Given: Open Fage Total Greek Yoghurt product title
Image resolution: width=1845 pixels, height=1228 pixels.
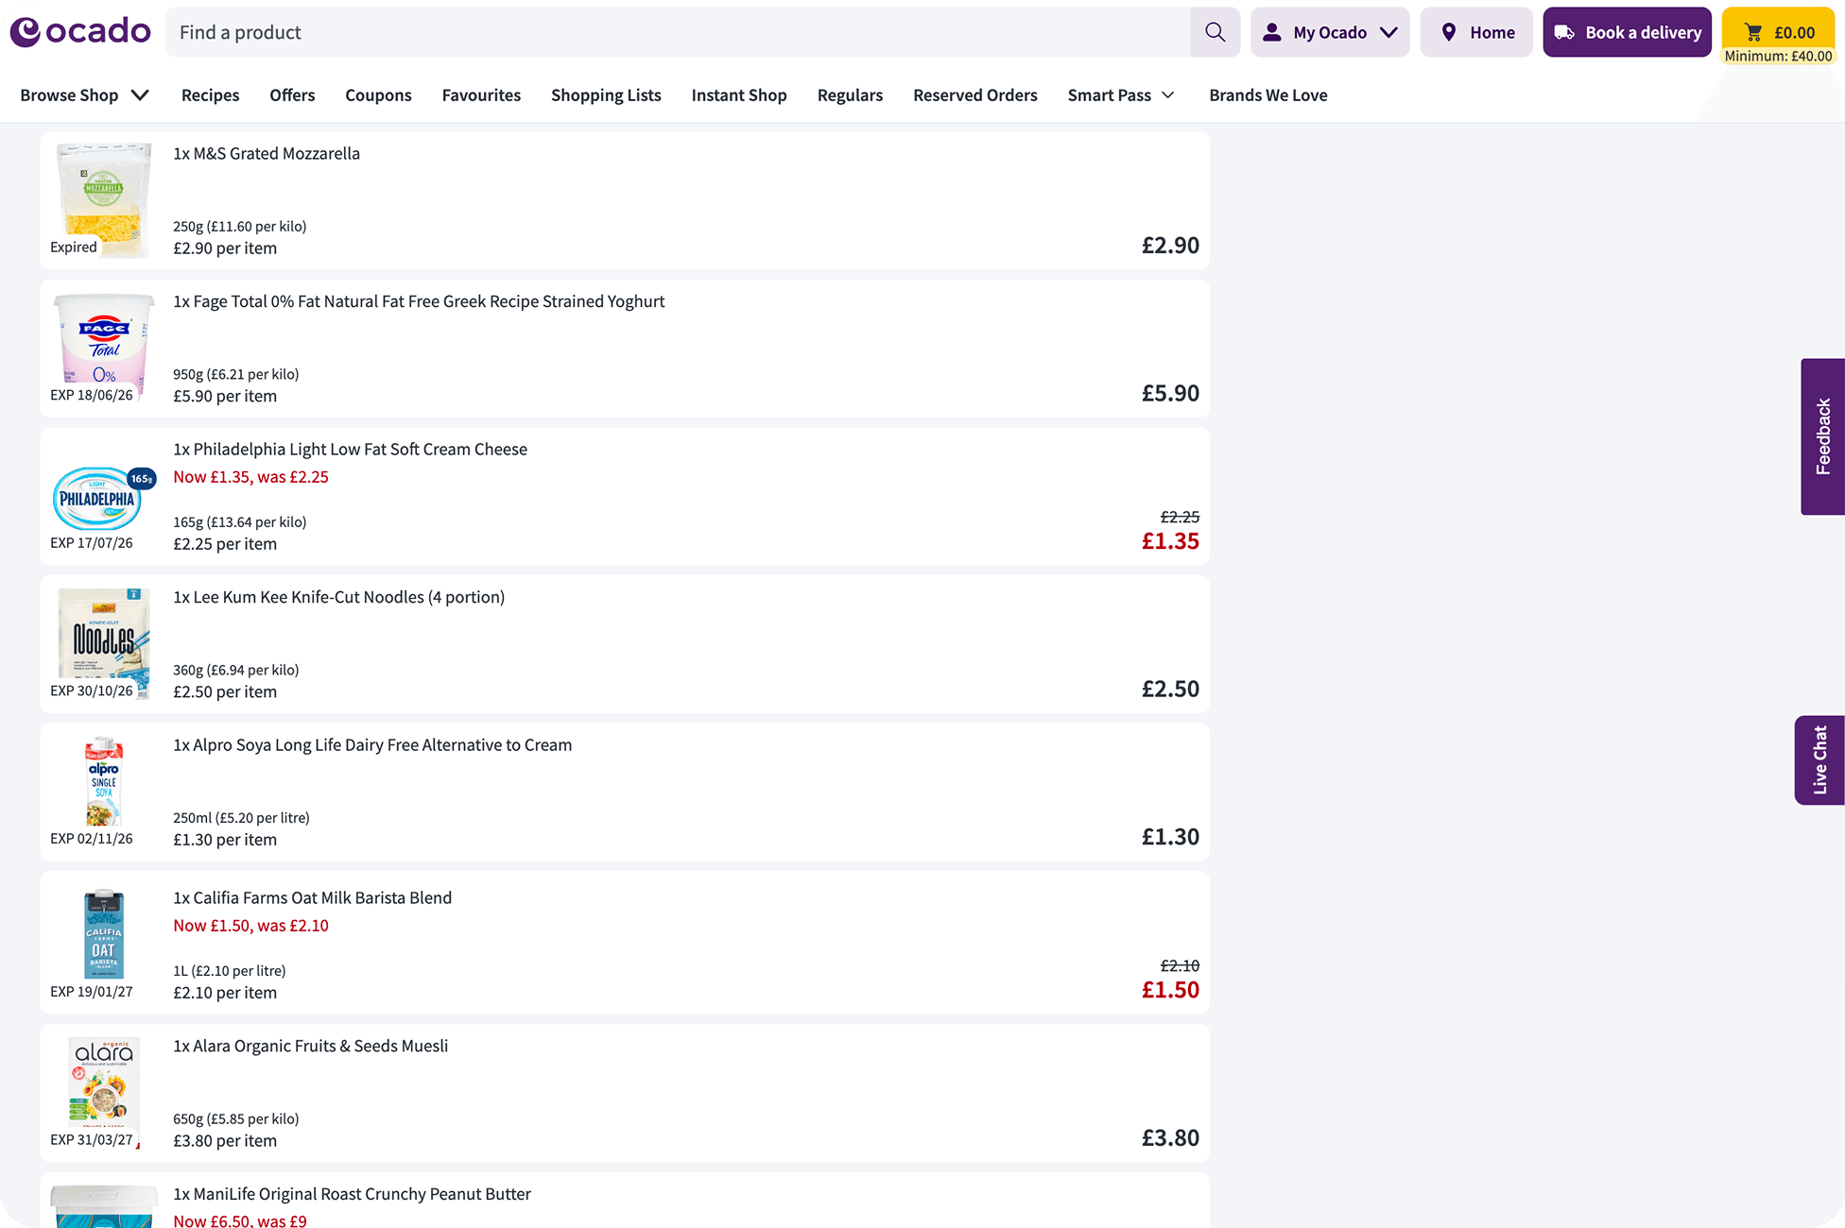Looking at the screenshot, I should coord(419,301).
